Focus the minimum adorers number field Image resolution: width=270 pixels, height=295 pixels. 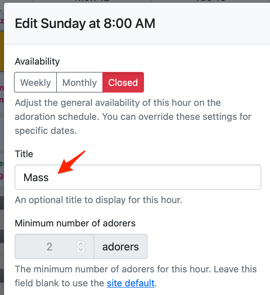click(47, 247)
